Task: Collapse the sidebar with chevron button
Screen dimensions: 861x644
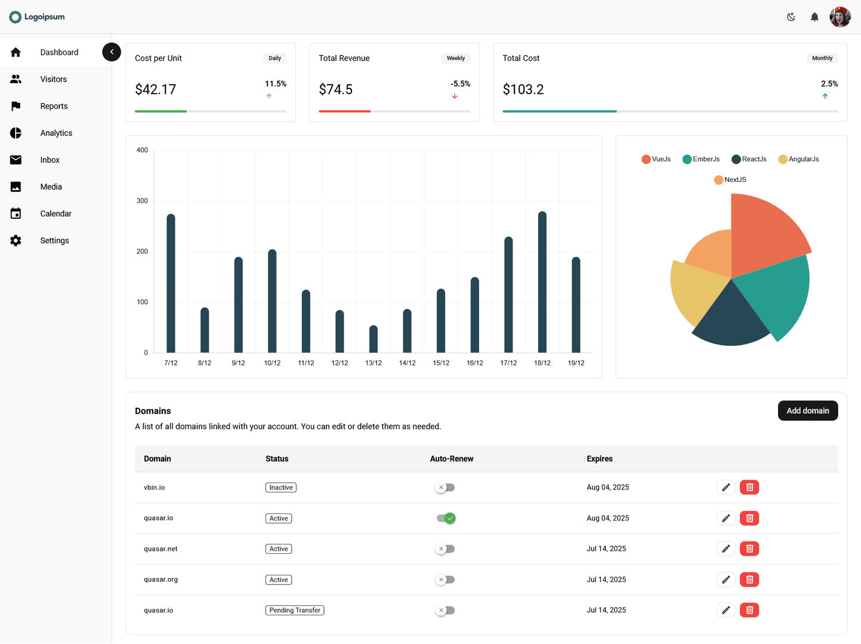Action: tap(112, 52)
